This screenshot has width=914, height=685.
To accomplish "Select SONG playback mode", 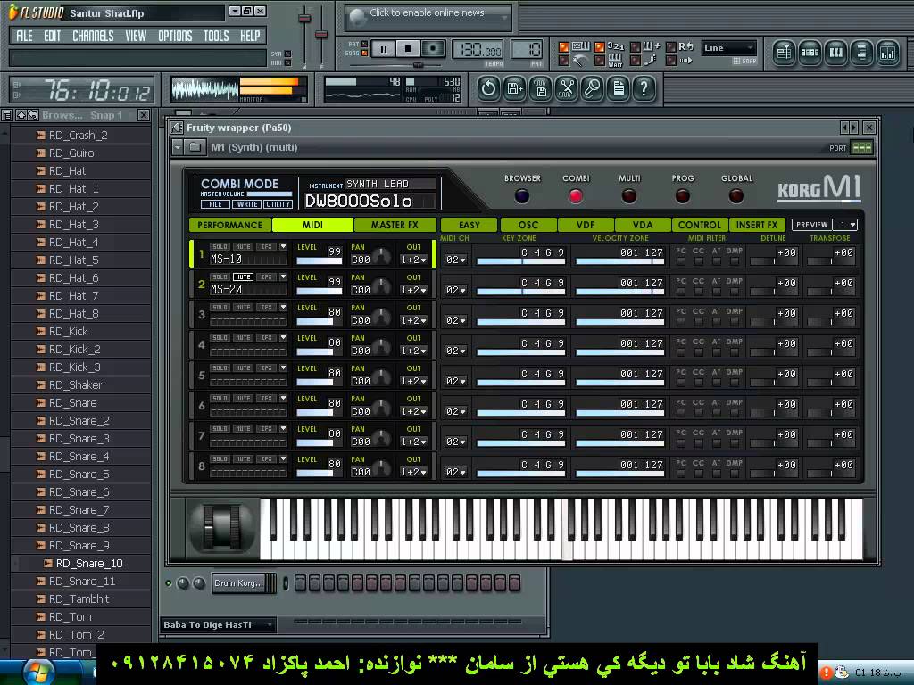I will [357, 53].
